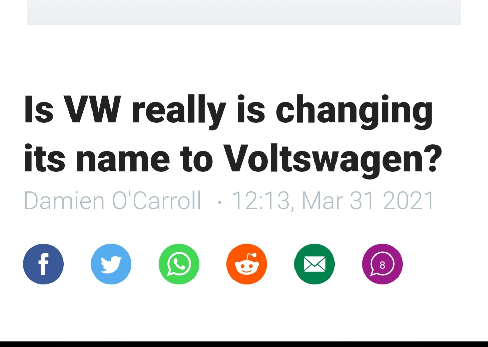Tap the white f logo icon

pyautogui.click(x=43, y=264)
